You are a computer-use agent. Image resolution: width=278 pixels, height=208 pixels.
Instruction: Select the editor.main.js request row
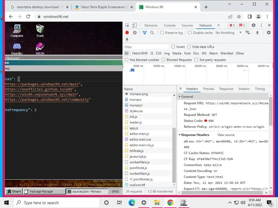pos(148,134)
